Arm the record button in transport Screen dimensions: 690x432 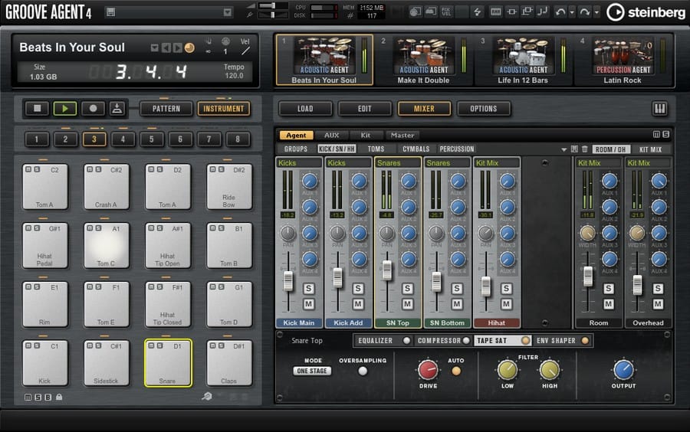93,108
